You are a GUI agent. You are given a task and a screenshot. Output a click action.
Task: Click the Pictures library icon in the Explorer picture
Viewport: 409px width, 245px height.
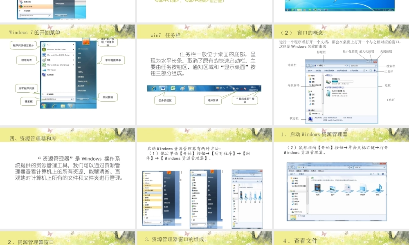[332, 188]
